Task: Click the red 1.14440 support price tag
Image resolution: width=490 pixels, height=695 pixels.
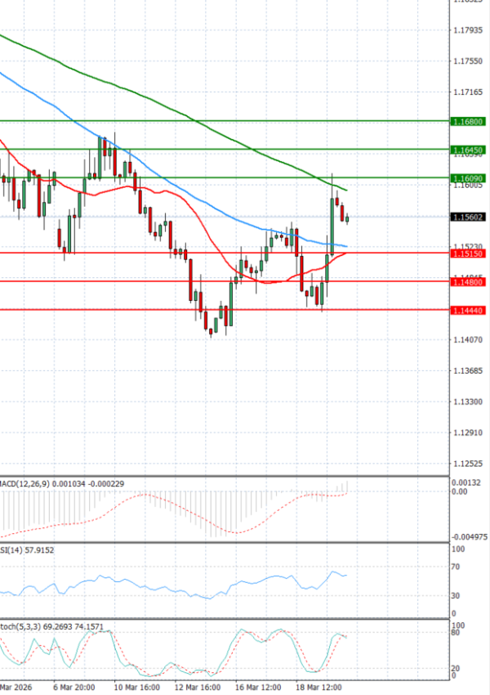Action: click(x=469, y=311)
